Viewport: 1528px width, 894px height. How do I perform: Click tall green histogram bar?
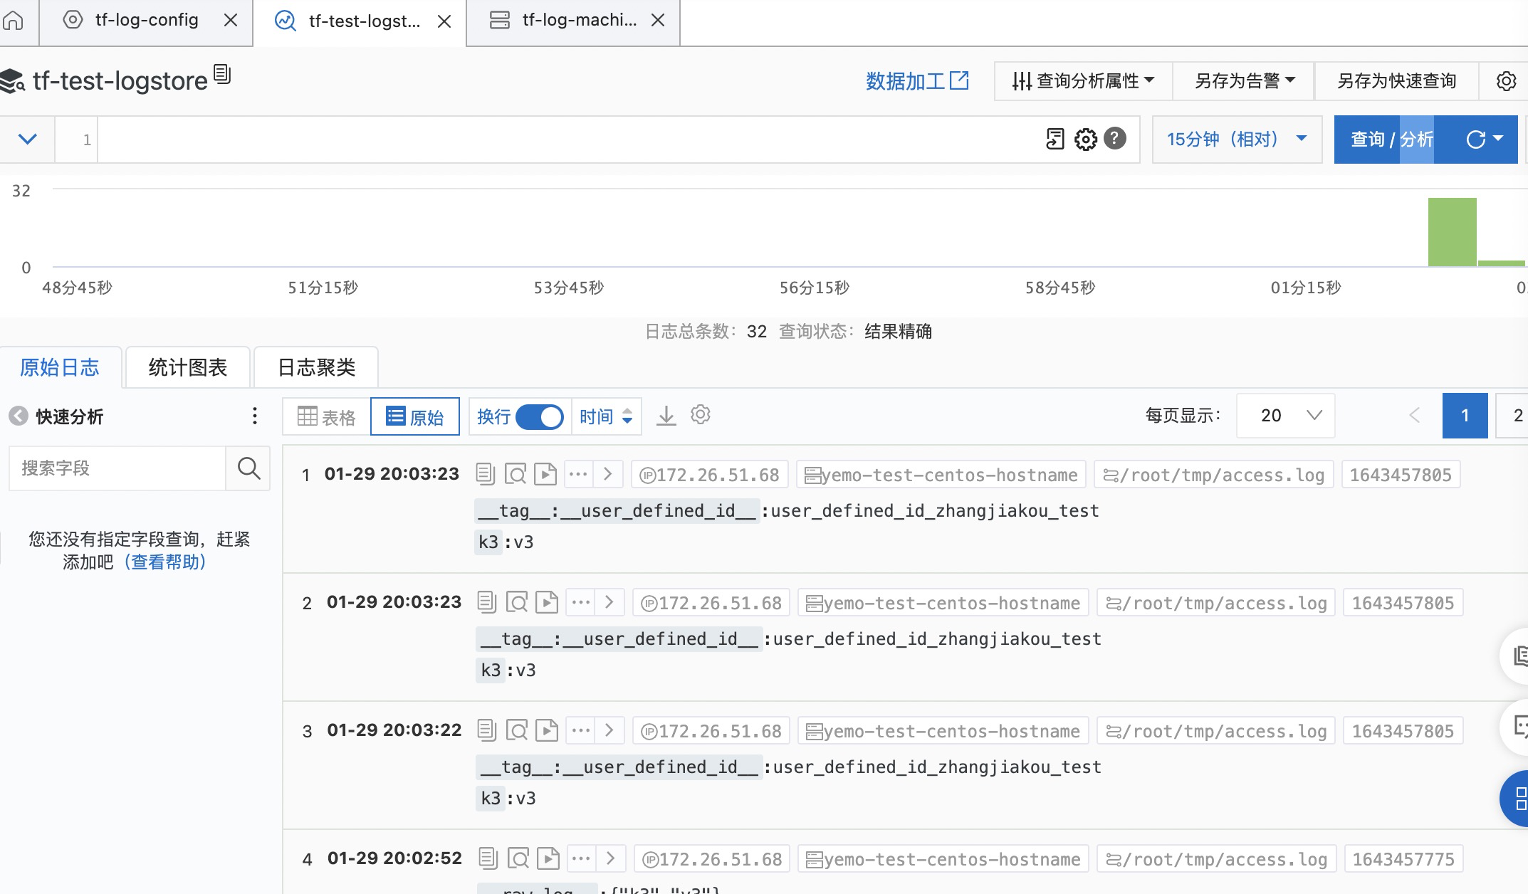tap(1453, 232)
